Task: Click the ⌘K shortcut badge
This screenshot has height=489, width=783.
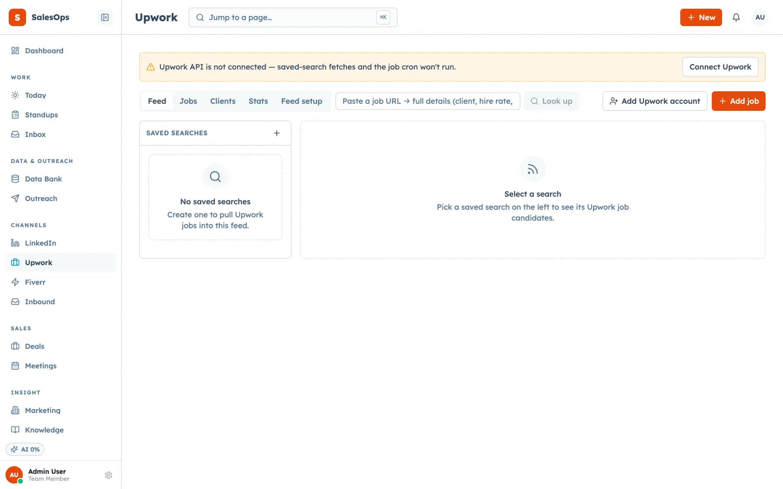Action: tap(383, 17)
